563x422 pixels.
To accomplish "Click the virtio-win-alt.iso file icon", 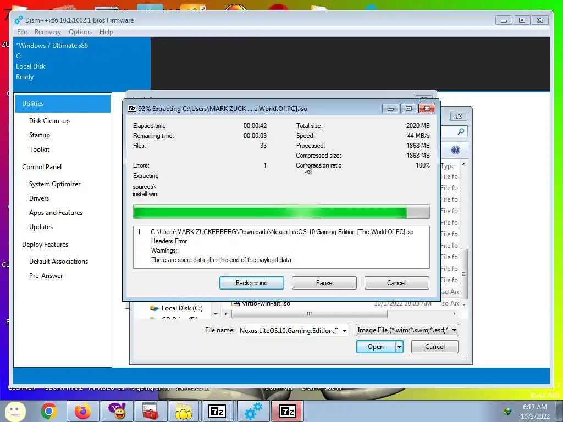I will (x=236, y=303).
